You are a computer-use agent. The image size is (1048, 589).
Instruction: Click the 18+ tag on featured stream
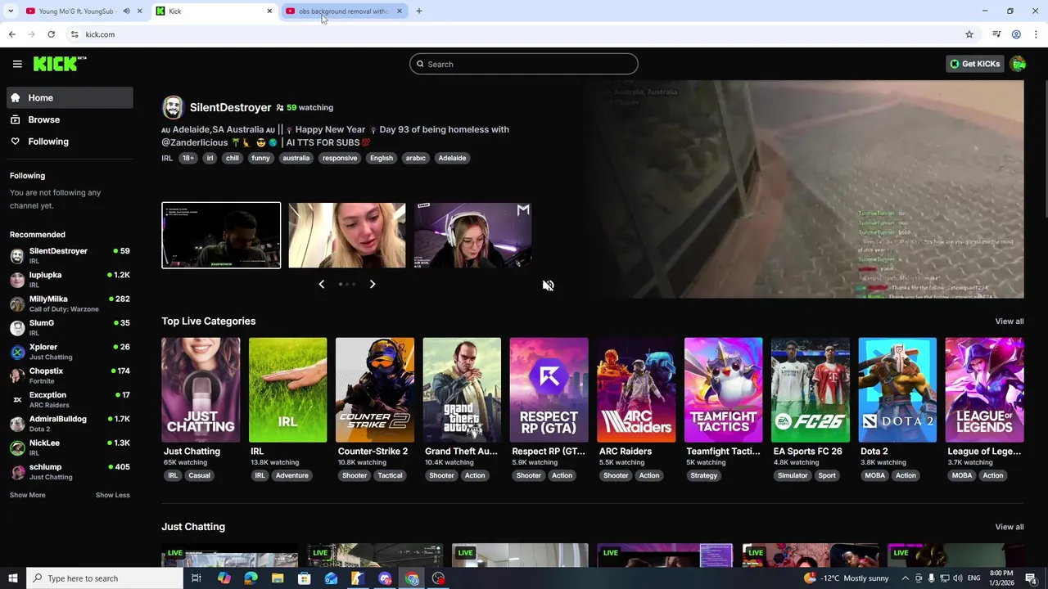coord(188,158)
